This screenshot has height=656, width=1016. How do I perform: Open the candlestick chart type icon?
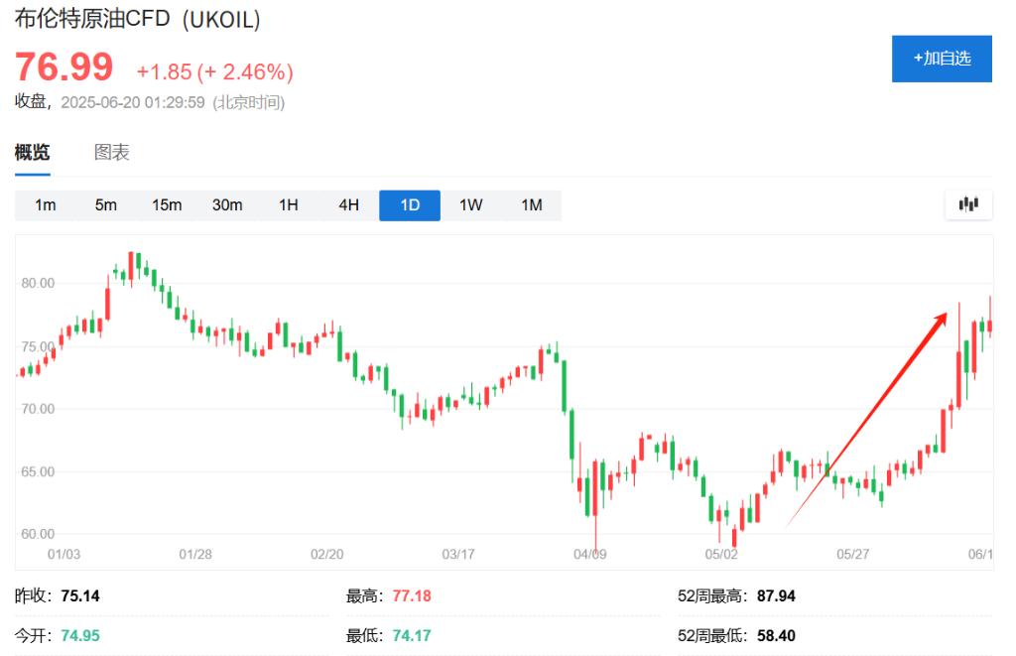pyautogui.click(x=968, y=204)
